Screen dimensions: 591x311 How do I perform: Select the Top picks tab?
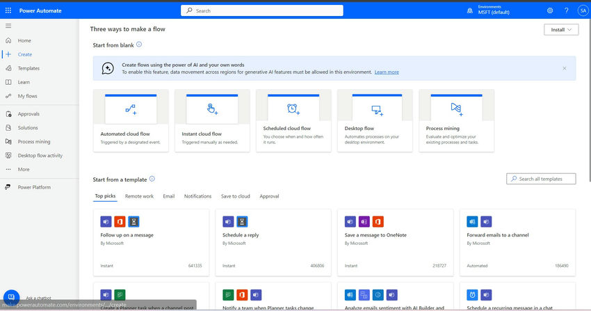pos(105,196)
